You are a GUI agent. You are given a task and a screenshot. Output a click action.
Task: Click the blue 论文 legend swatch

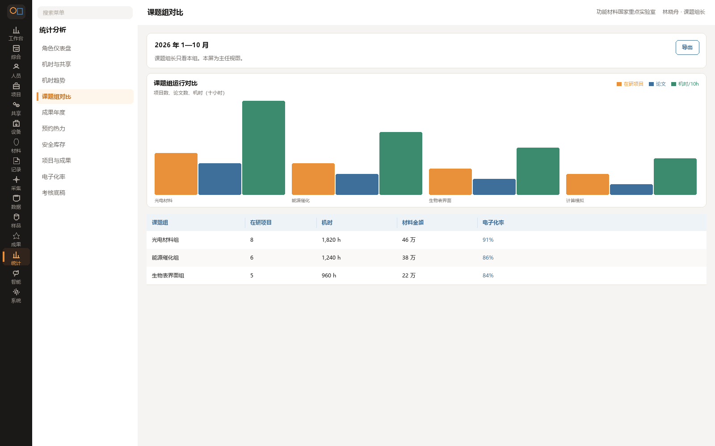tap(651, 84)
